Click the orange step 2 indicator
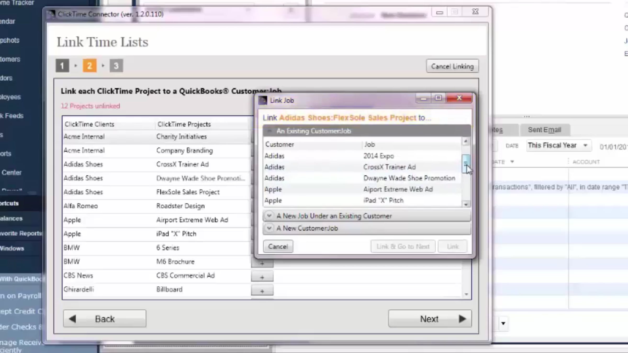The width and height of the screenshot is (628, 353). coord(89,66)
